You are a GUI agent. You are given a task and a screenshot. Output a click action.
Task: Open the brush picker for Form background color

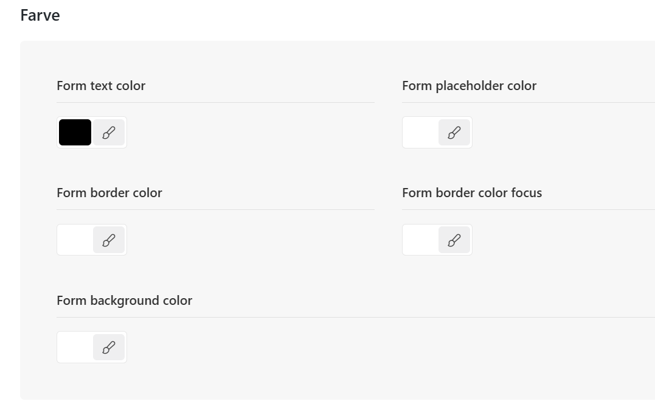[x=109, y=347]
